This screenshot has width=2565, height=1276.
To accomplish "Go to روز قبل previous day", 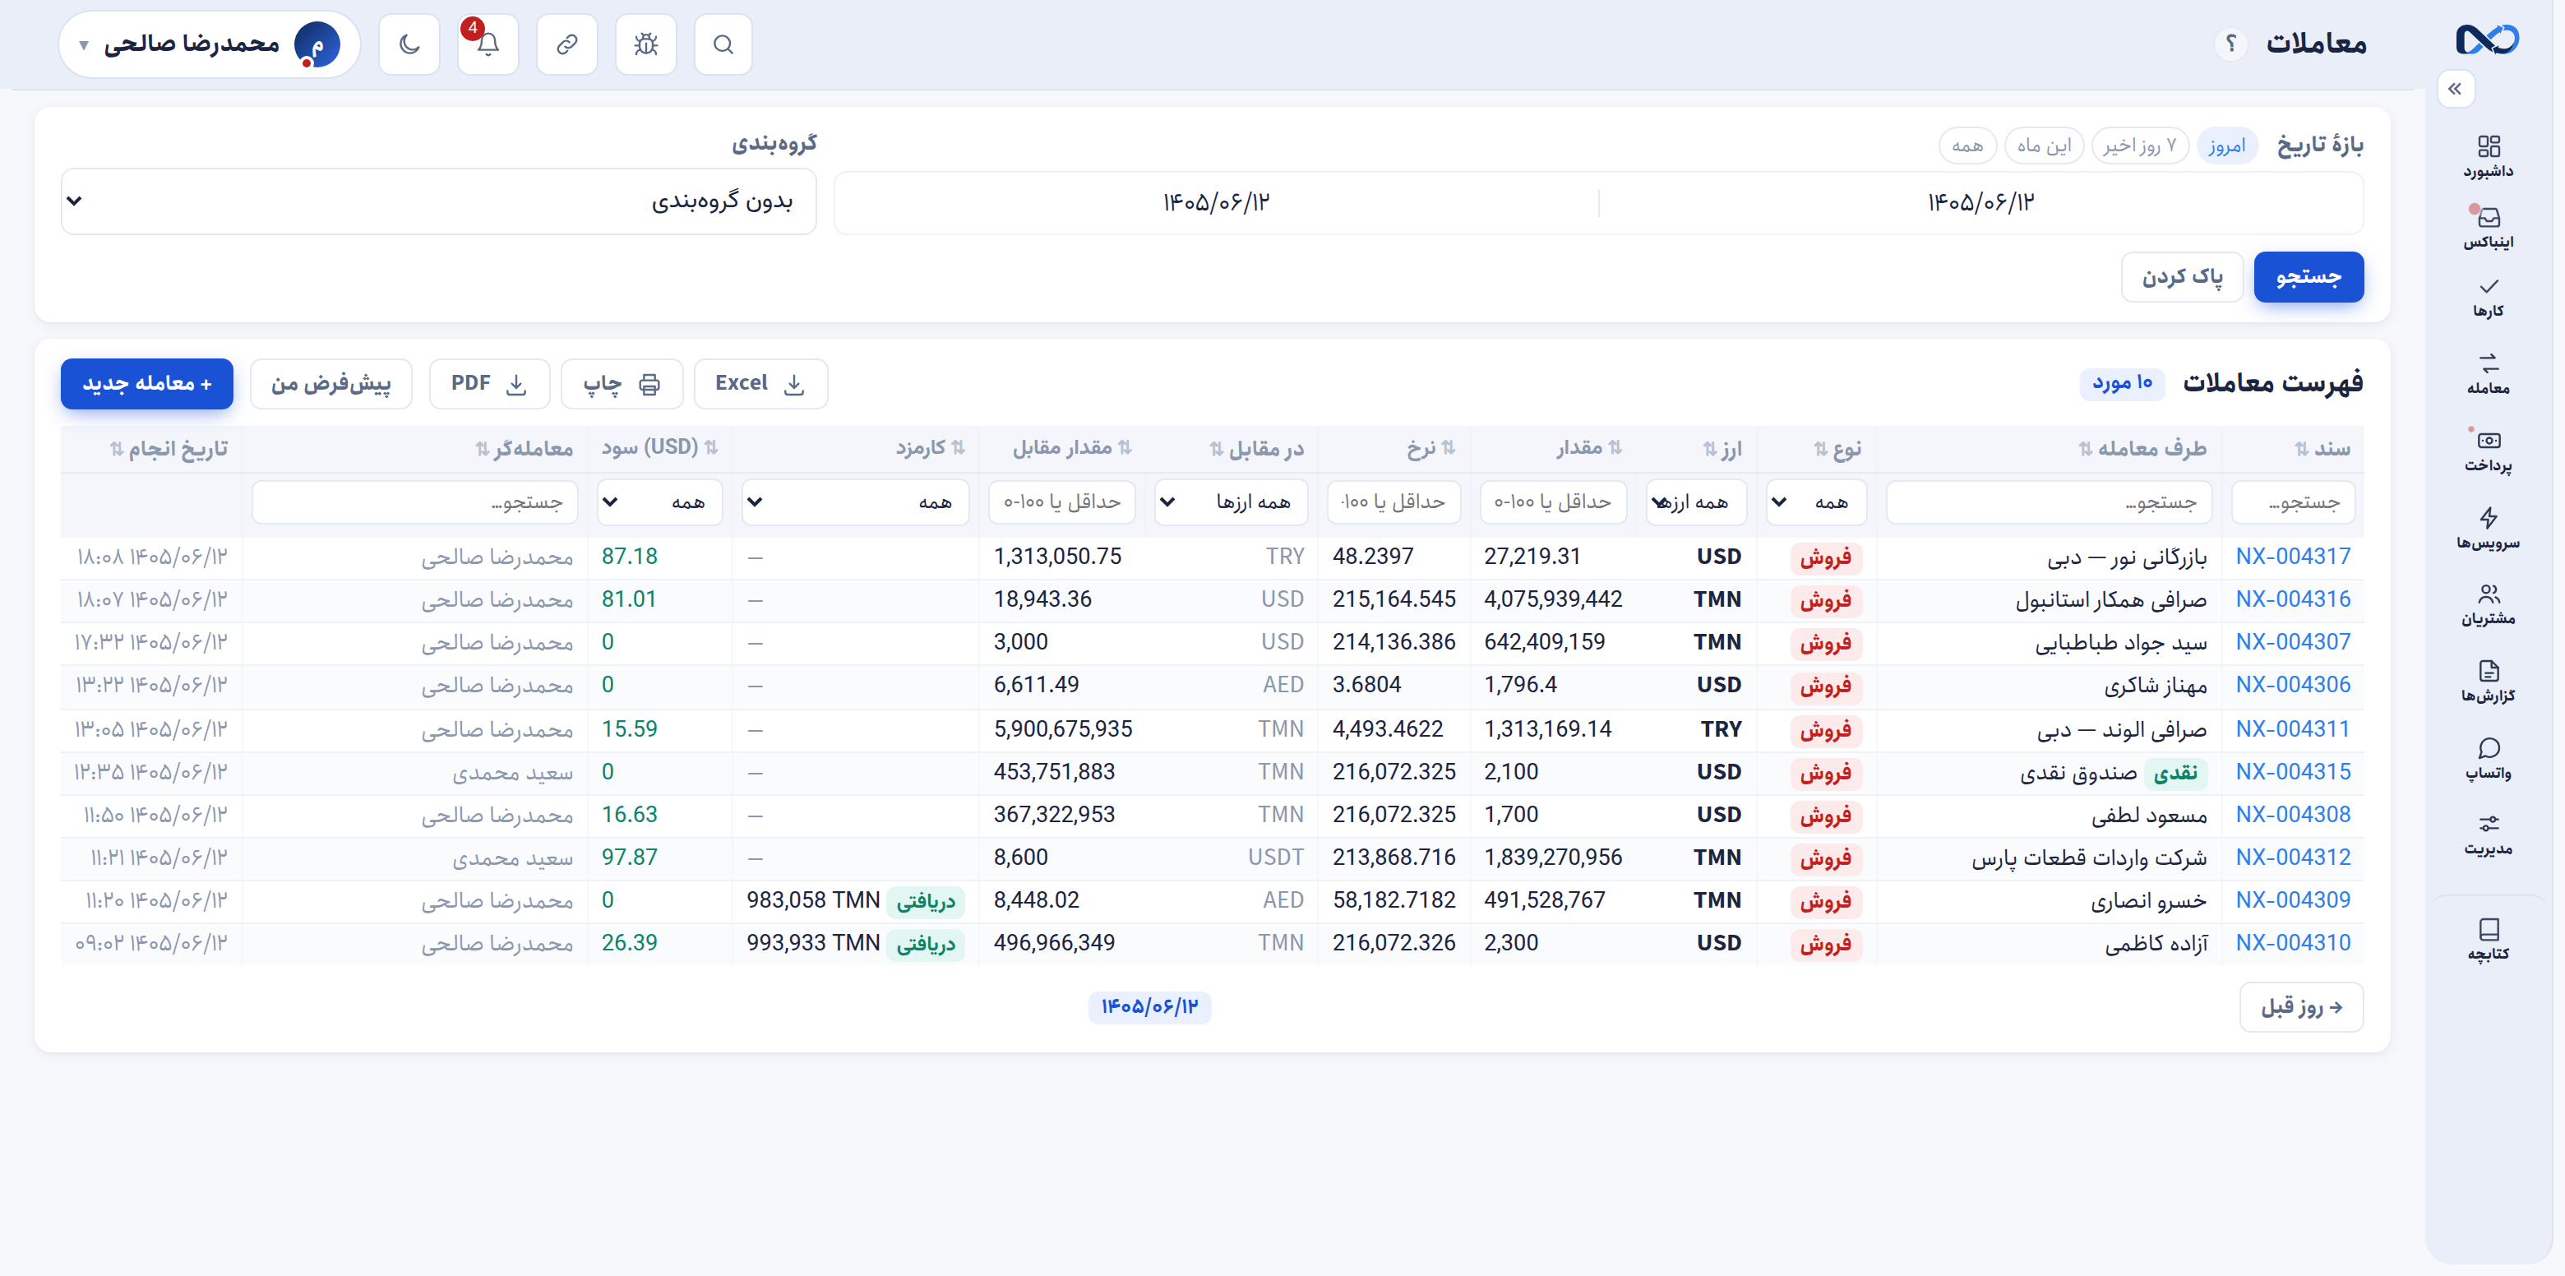I will tap(2300, 1007).
